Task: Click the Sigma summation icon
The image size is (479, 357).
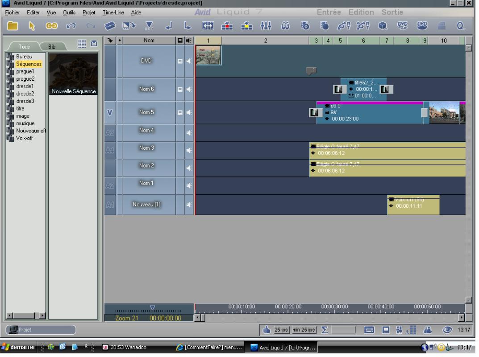Action: tap(325, 329)
